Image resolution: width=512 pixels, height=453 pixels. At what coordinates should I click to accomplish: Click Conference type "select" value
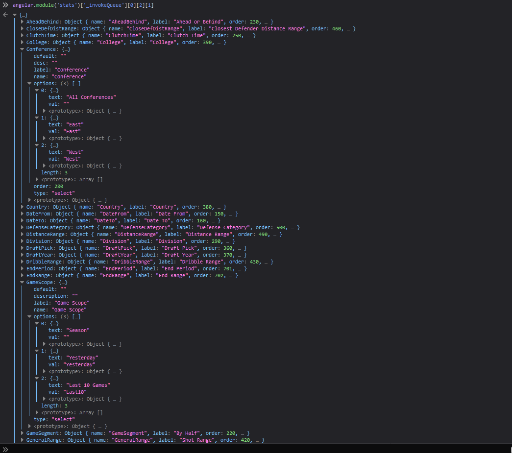coord(63,193)
